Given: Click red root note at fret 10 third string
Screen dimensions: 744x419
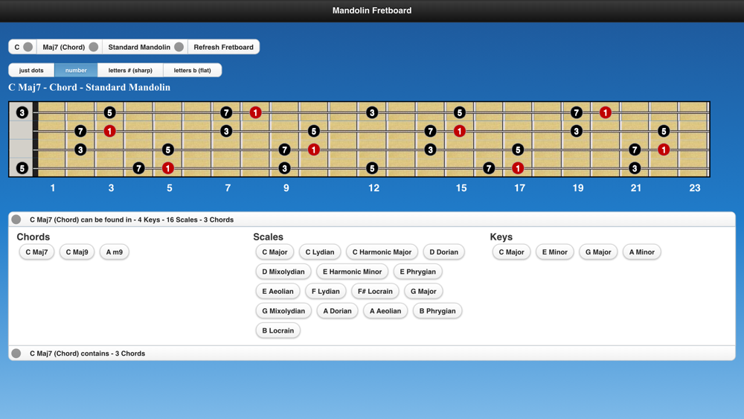Looking at the screenshot, I should (x=314, y=150).
